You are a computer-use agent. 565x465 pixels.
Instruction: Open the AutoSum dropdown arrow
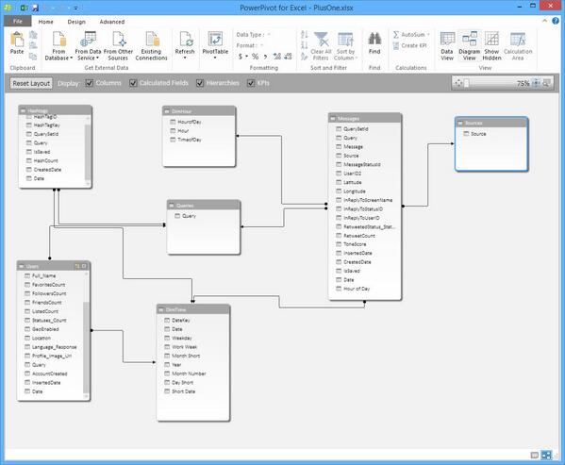coord(428,35)
